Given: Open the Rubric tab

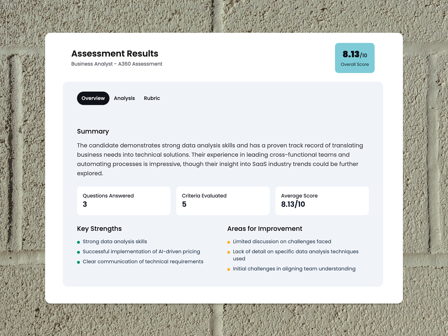Looking at the screenshot, I should [x=152, y=98].
